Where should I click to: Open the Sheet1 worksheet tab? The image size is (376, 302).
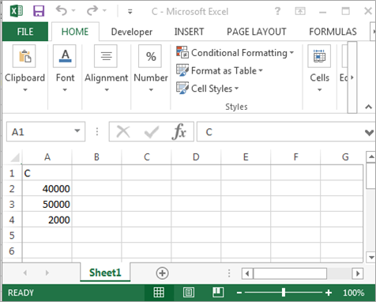tap(105, 273)
